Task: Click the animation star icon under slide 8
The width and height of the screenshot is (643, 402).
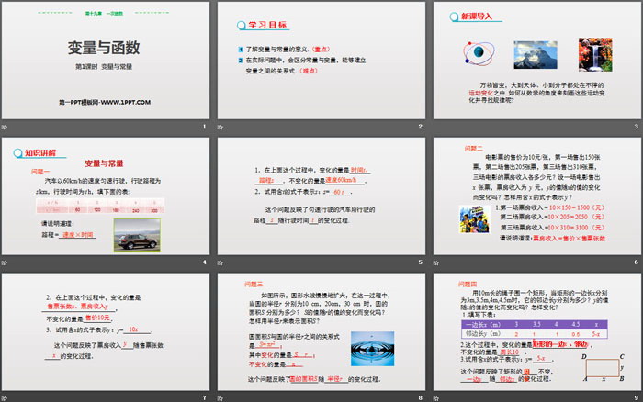Action: pyautogui.click(x=220, y=398)
